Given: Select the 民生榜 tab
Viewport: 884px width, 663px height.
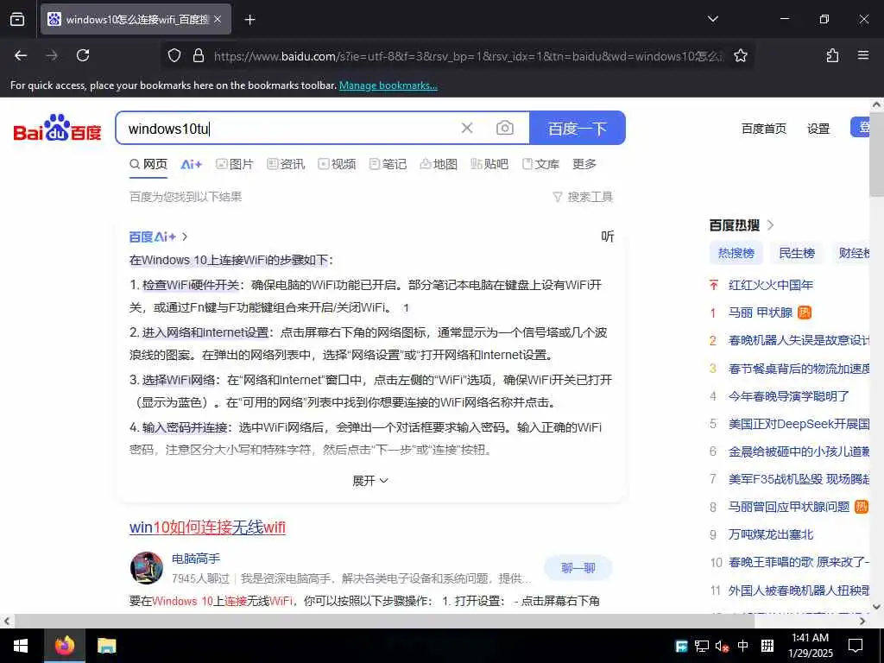Looking at the screenshot, I should (x=796, y=253).
